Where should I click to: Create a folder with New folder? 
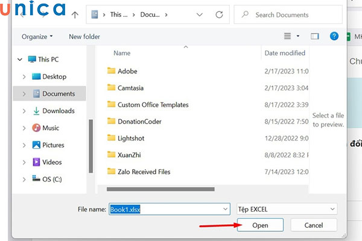point(84,37)
